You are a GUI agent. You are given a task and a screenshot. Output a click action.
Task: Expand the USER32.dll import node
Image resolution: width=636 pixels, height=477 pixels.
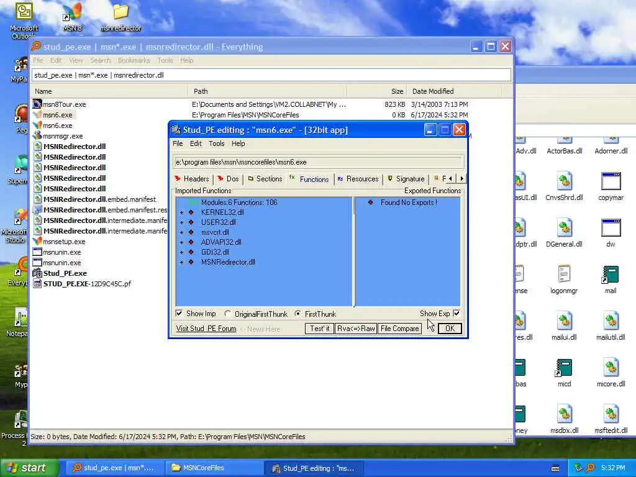(182, 222)
